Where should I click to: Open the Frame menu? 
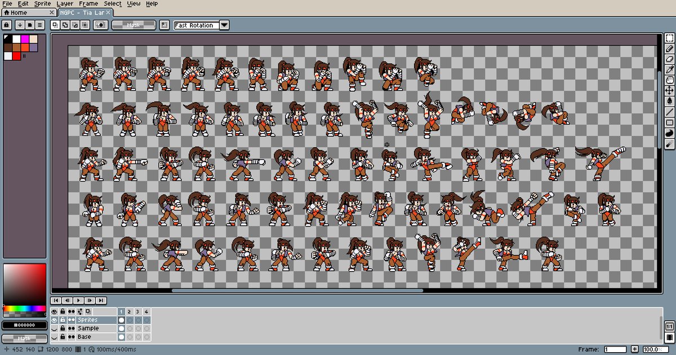point(88,3)
